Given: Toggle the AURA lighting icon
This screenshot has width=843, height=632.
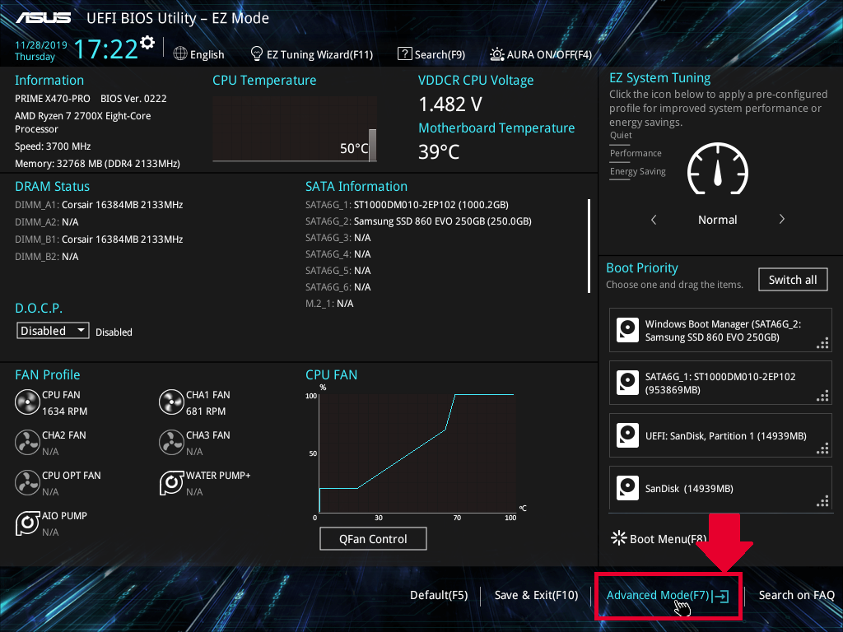Looking at the screenshot, I should pyautogui.click(x=496, y=54).
